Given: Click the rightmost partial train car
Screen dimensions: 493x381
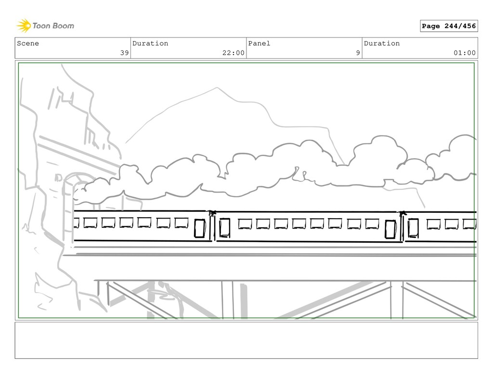Looking at the screenshot, I should point(440,227).
